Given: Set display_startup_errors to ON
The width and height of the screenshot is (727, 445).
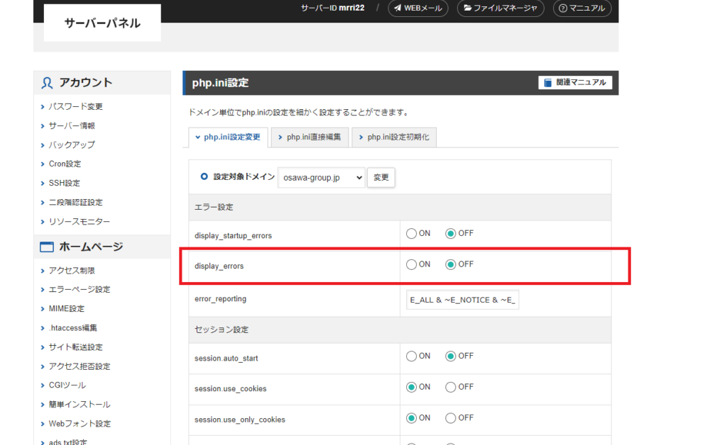Looking at the screenshot, I should (412, 233).
